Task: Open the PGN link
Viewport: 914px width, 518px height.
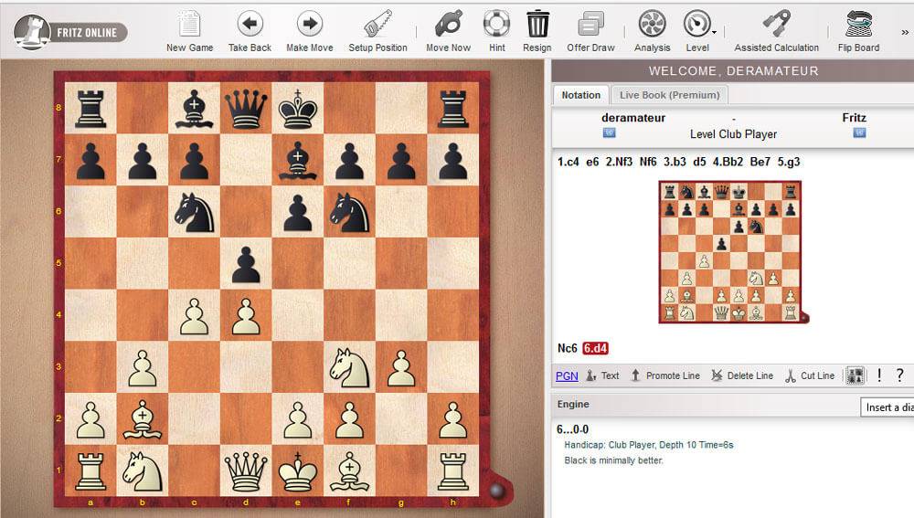Action: (x=567, y=375)
